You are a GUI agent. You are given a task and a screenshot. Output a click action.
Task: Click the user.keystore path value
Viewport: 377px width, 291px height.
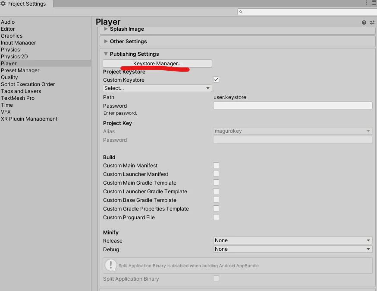tap(230, 97)
